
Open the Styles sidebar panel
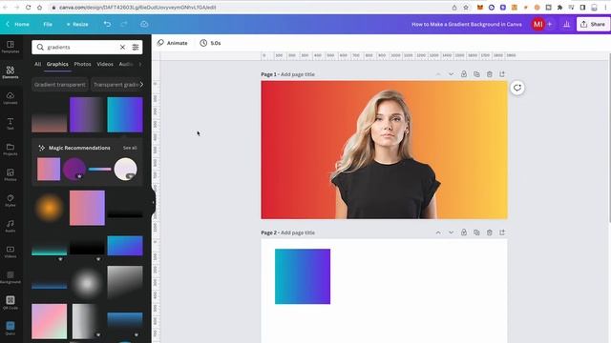[x=11, y=201]
